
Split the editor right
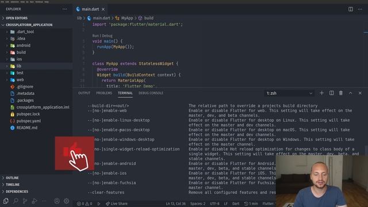pos(350,9)
